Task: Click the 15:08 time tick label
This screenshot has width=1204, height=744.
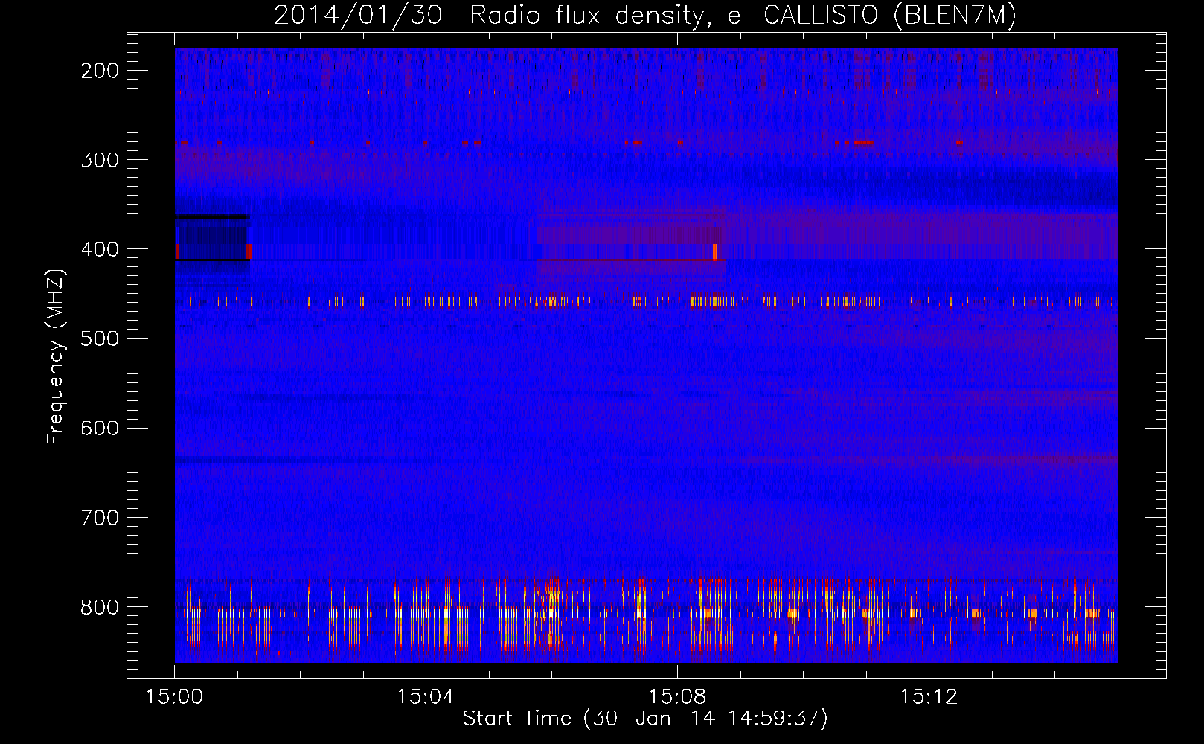Action: tap(677, 697)
